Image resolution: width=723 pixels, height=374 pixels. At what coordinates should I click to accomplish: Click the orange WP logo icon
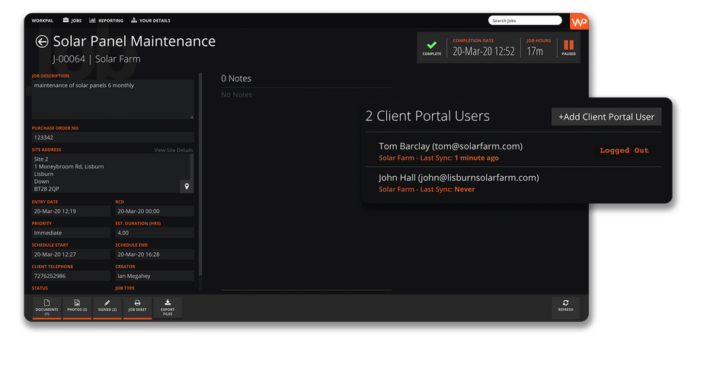click(x=579, y=21)
